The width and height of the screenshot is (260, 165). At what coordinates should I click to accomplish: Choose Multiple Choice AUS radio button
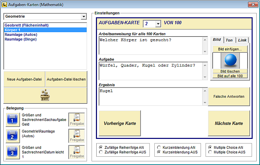coord(210,152)
